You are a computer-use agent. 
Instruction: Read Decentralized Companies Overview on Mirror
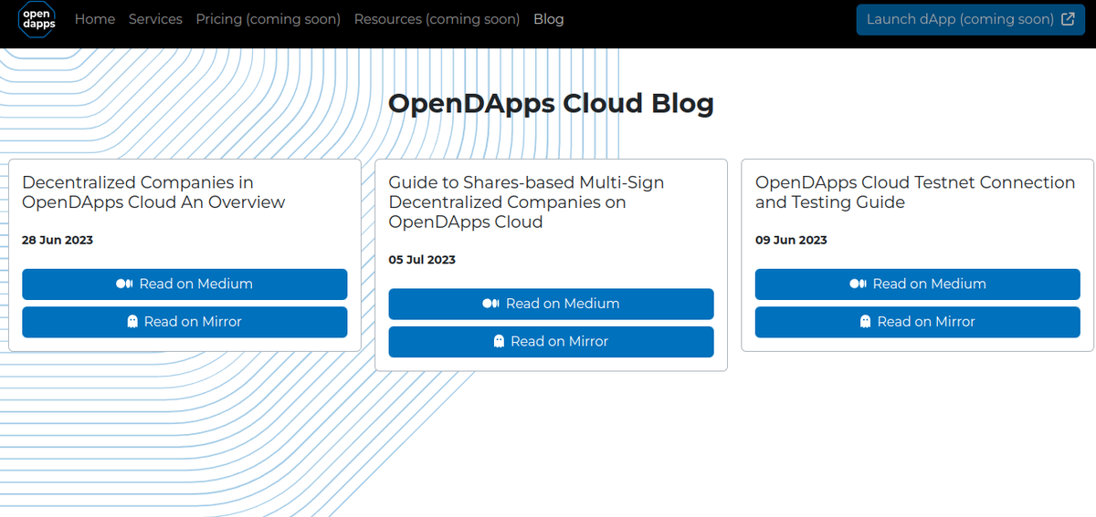[x=184, y=322]
